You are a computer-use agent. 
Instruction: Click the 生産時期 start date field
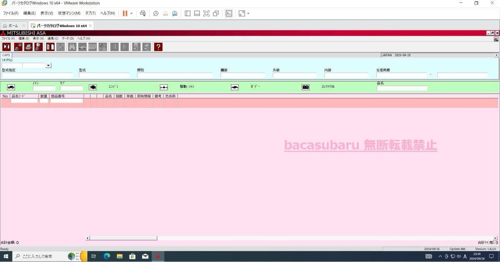402,75
